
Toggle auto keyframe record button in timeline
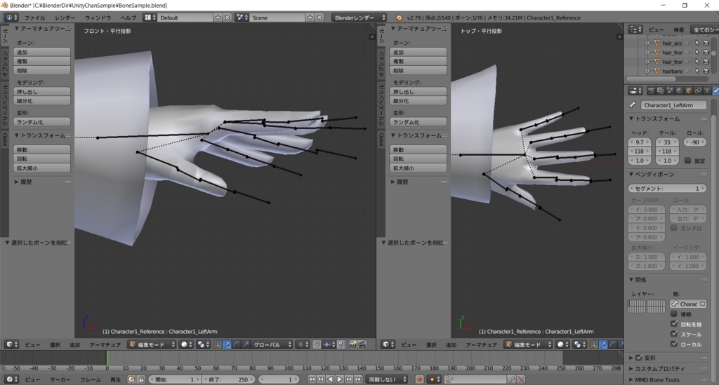click(x=420, y=379)
